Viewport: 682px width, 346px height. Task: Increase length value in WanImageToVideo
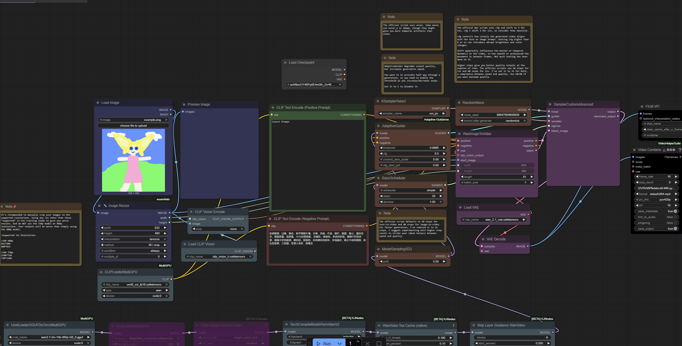click(x=532, y=177)
